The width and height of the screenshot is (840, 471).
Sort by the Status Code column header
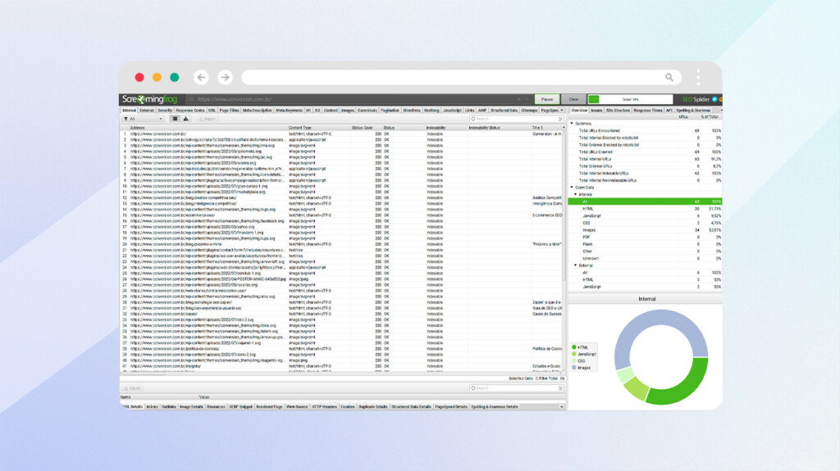click(367, 128)
